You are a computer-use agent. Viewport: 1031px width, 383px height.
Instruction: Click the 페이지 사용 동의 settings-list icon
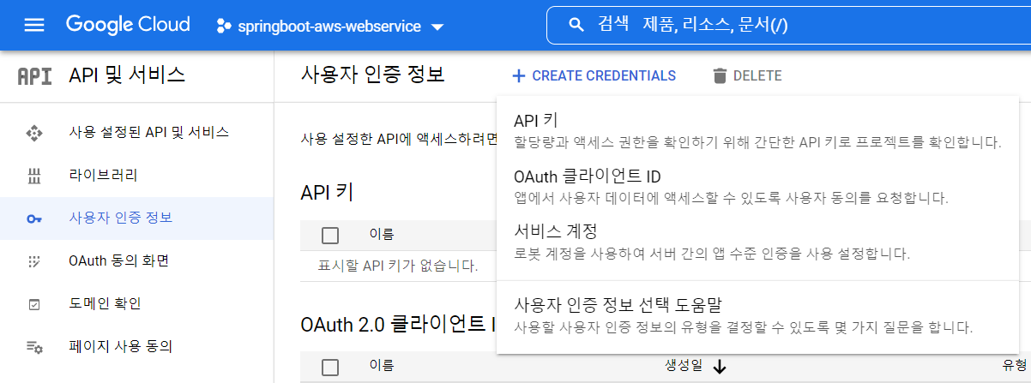(34, 347)
